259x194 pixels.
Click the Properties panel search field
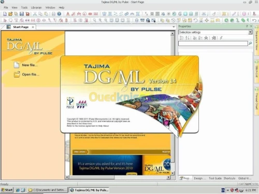[213, 43]
